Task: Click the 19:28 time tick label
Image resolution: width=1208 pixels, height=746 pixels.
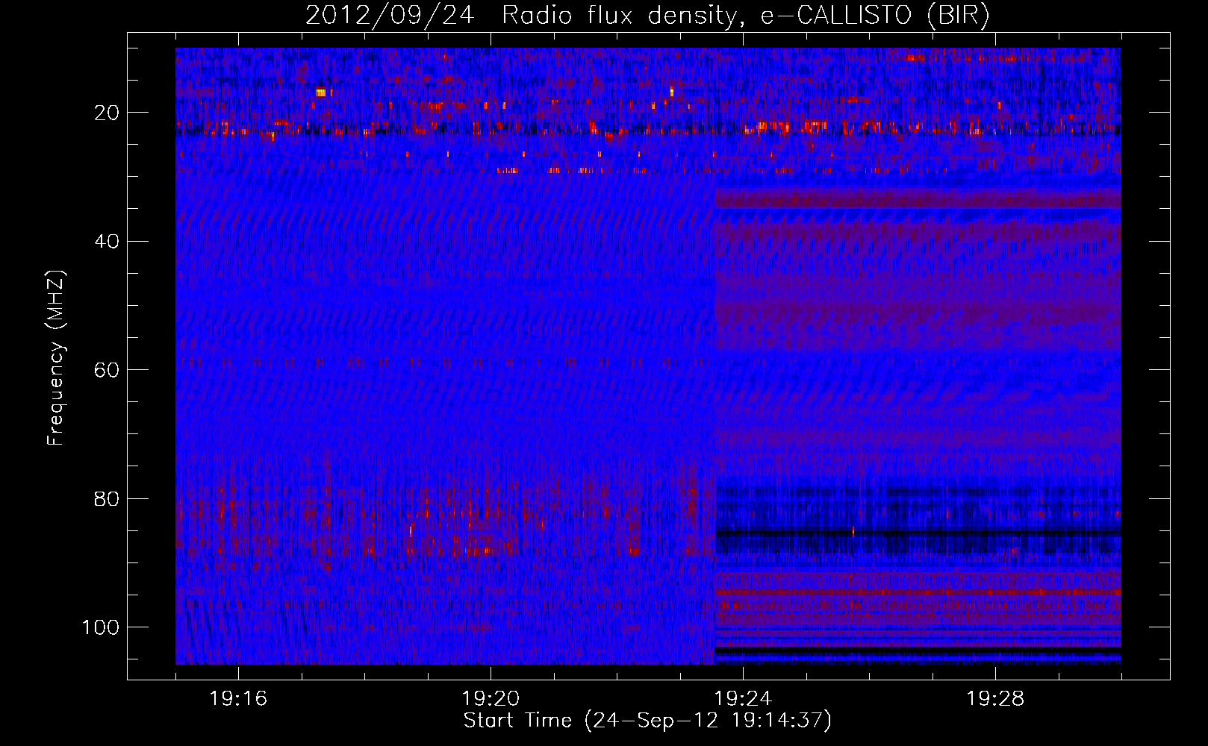Action: point(995,699)
